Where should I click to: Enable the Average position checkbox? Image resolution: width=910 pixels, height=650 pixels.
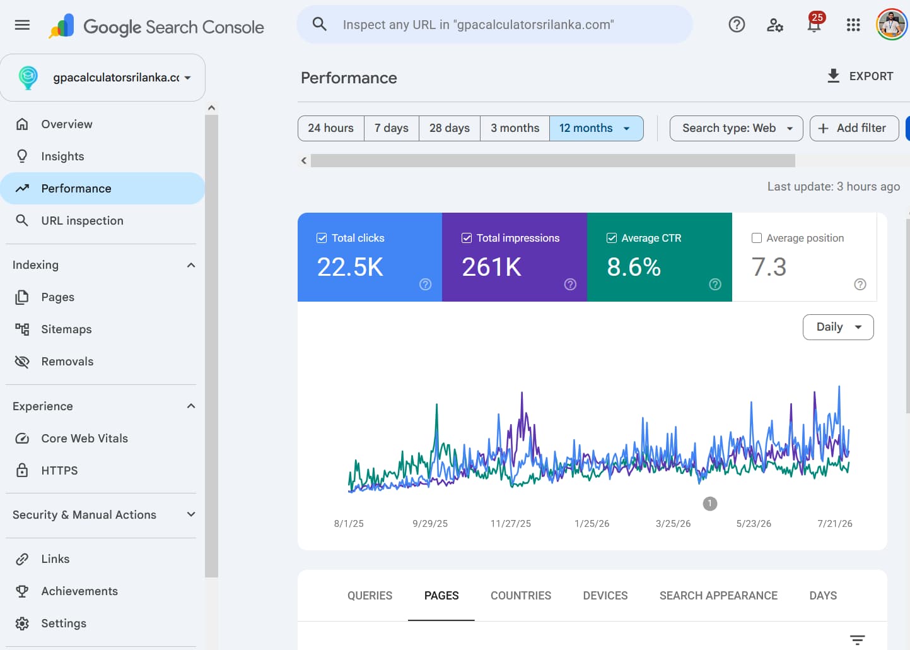click(757, 238)
